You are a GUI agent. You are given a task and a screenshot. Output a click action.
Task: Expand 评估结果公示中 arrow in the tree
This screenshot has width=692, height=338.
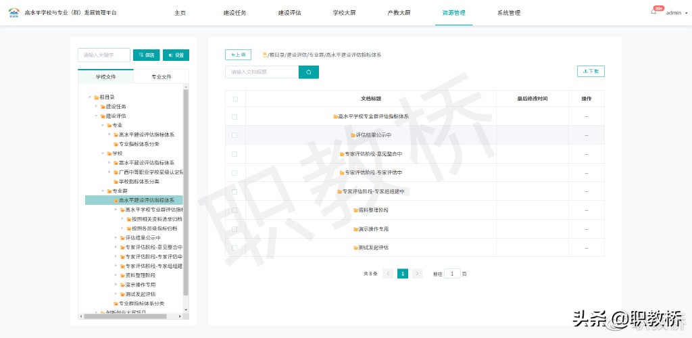click(x=116, y=238)
